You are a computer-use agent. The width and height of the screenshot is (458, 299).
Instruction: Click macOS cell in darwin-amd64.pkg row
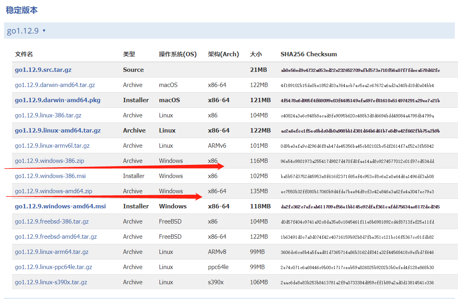coord(170,100)
